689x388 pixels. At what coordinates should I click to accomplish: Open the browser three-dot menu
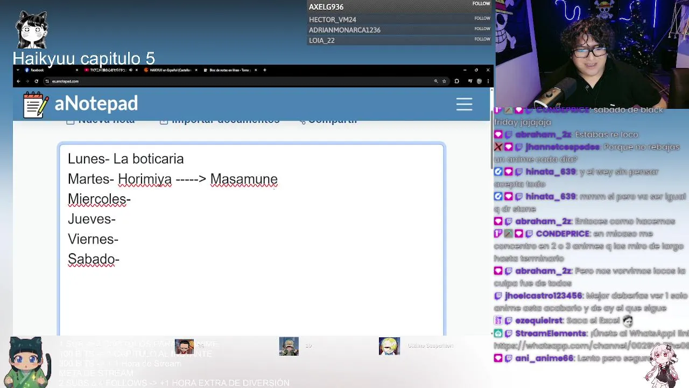487,81
